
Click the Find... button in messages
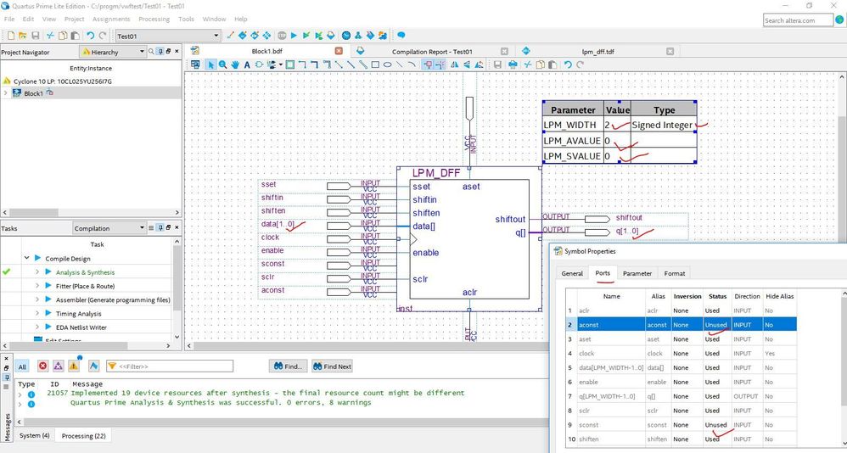(x=288, y=366)
